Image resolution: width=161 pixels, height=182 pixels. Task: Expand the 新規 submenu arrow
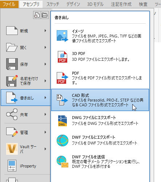[45, 31]
